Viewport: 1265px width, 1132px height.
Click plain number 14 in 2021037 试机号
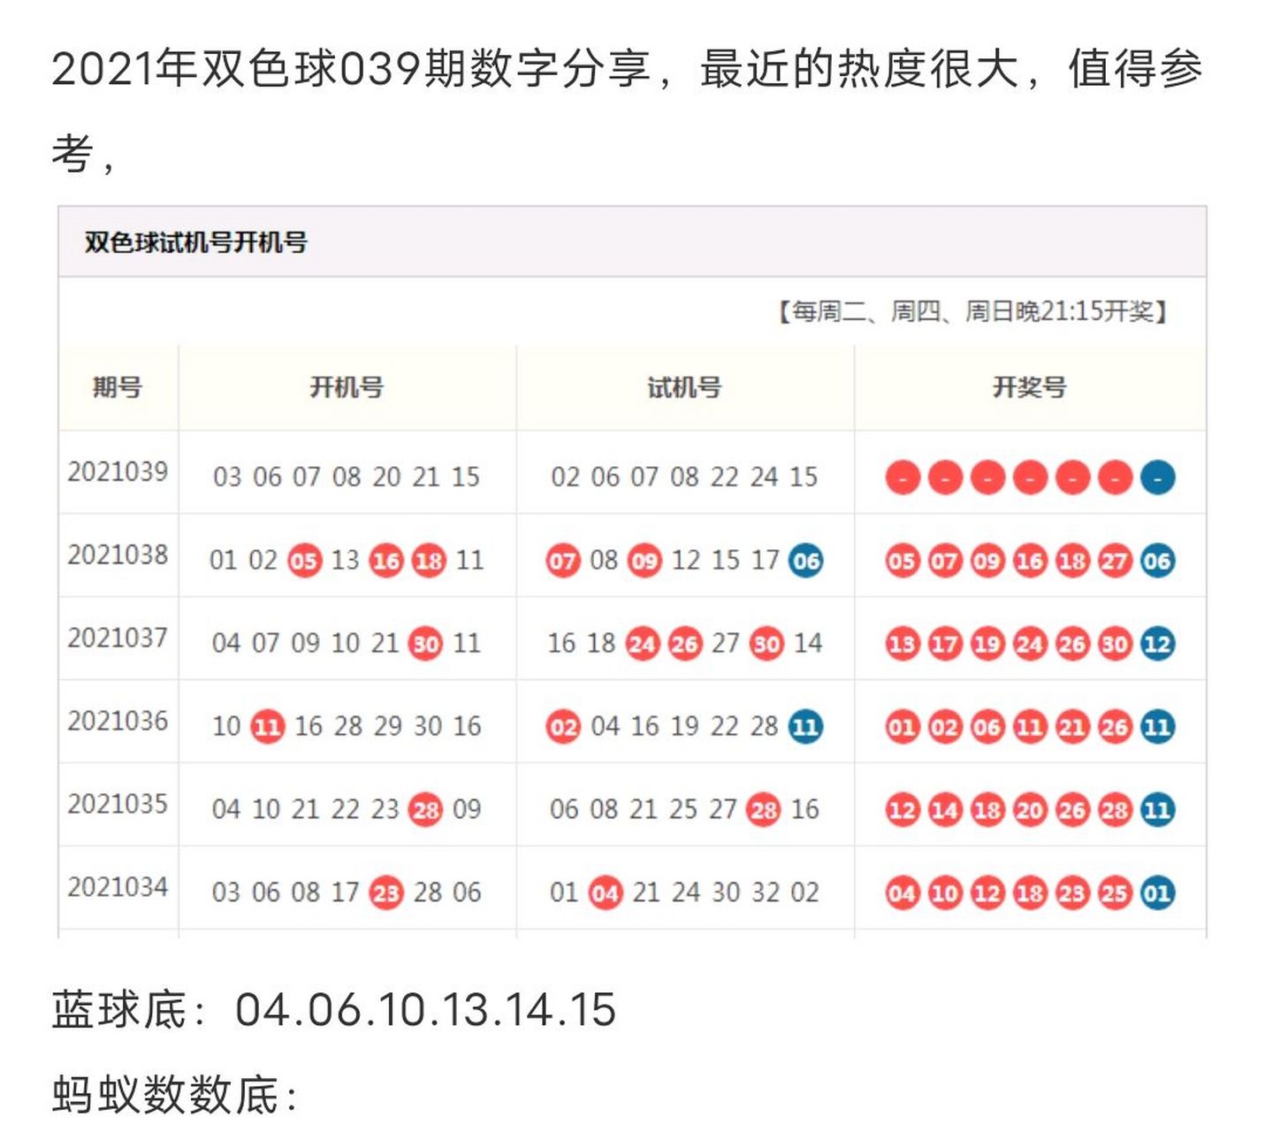pyautogui.click(x=808, y=643)
